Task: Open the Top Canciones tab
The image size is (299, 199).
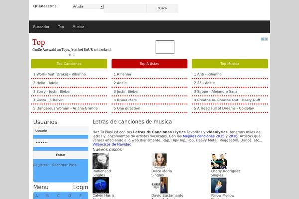Action: pos(69,64)
